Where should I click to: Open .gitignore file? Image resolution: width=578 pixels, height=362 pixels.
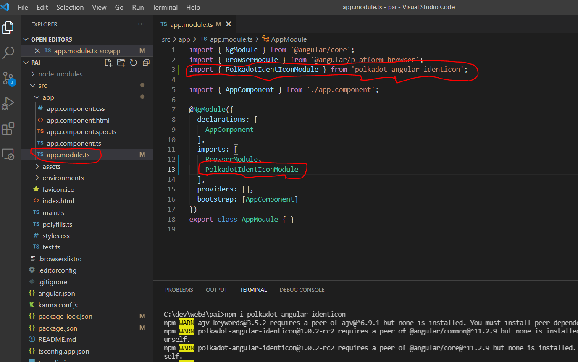click(x=53, y=282)
